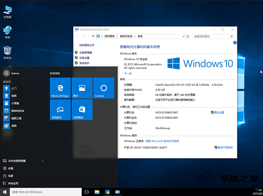Click the 下一步 link under Windows edition
Screen dimensions: 263x196
(x=128, y=73)
